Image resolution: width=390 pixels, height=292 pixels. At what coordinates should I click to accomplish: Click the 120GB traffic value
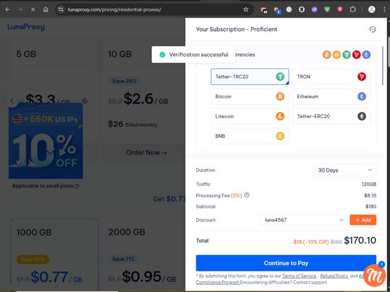369,184
